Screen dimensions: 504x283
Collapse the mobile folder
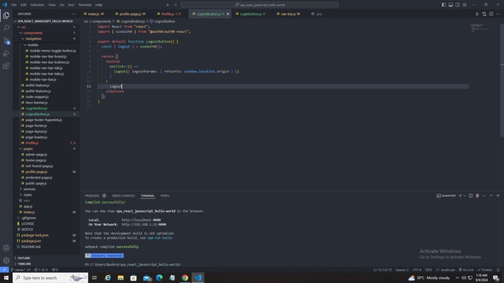(x=25, y=45)
